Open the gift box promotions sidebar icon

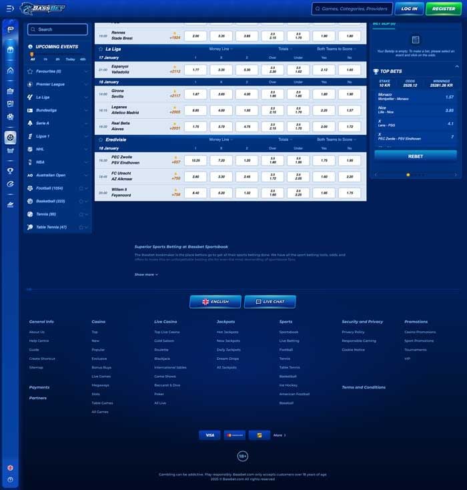point(10,50)
